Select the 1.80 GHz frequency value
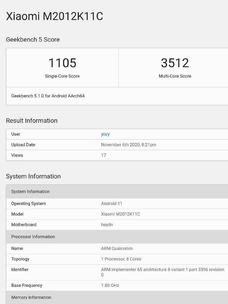This screenshot has height=304, width=228. pyautogui.click(x=110, y=286)
